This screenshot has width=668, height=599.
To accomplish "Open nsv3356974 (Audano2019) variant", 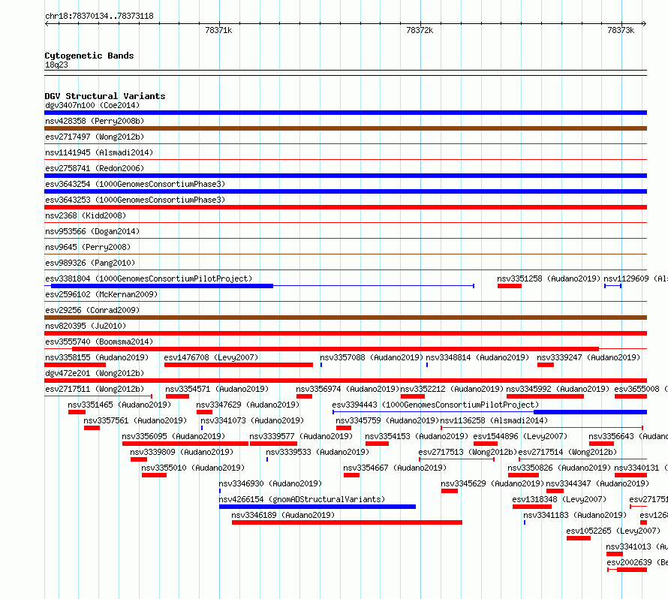I will point(348,389).
